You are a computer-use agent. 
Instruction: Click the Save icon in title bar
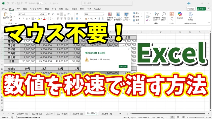19,3
